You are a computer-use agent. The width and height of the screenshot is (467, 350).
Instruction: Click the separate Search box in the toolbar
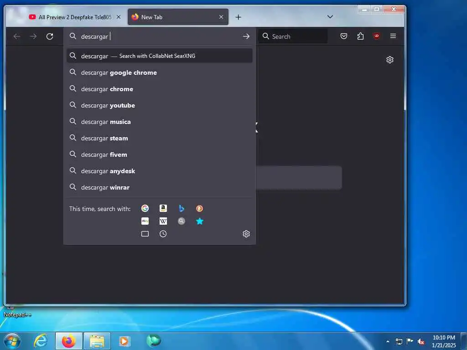click(x=293, y=36)
